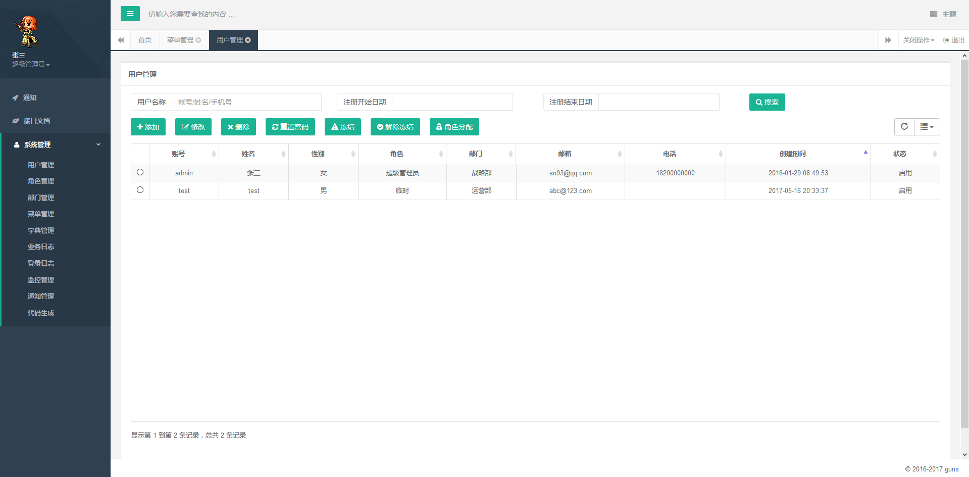969x477 pixels.
Task: Click the user avatar image
Action: pyautogui.click(x=26, y=31)
